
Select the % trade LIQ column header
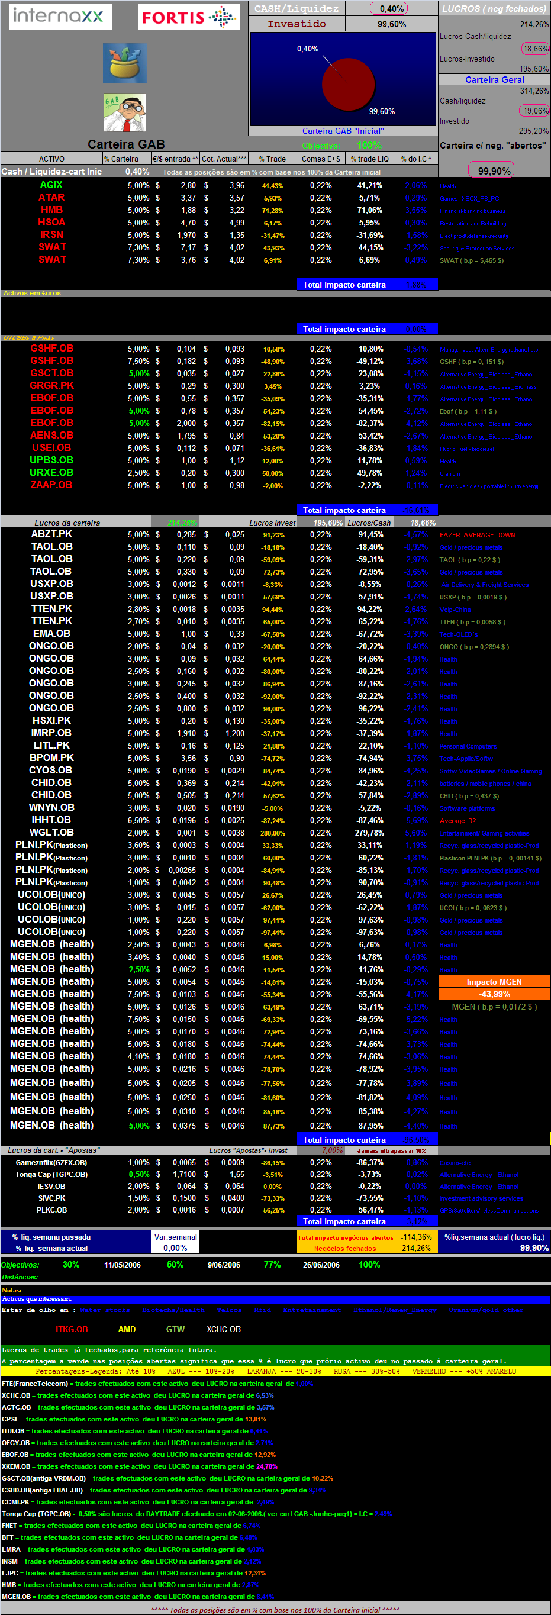pos(369,159)
